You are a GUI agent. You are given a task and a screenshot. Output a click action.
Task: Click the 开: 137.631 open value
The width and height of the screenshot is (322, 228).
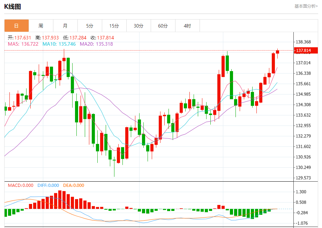point(19,38)
